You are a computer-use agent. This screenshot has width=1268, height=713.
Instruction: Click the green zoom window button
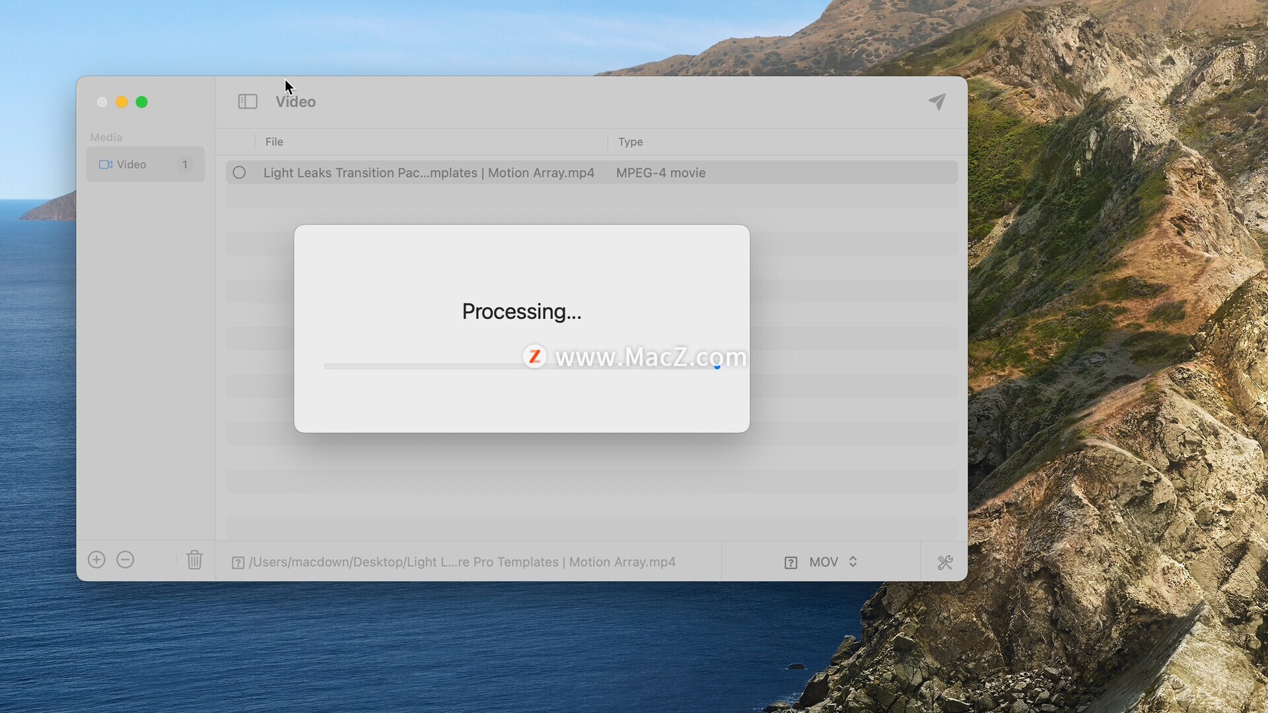[x=141, y=102]
